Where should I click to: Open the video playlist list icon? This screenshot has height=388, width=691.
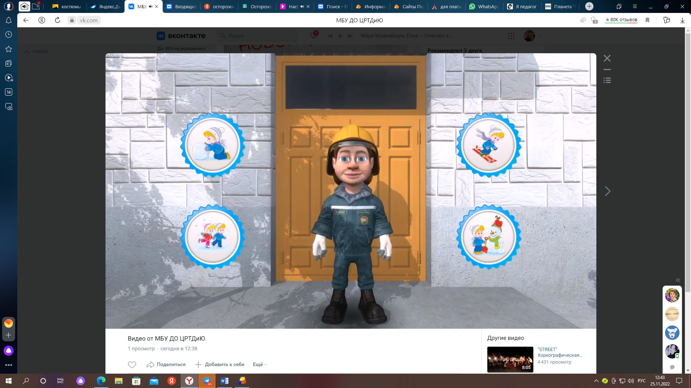(607, 80)
